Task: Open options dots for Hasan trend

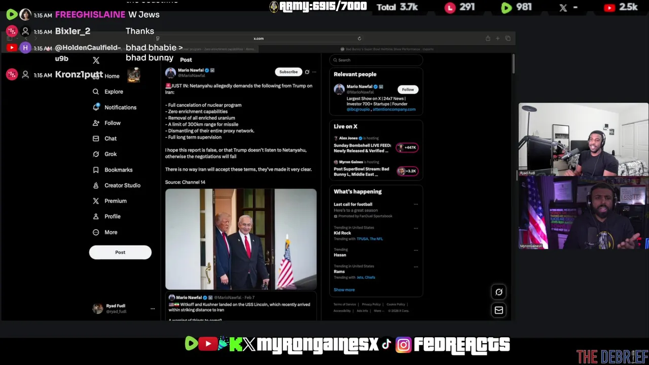Action: tap(416, 250)
